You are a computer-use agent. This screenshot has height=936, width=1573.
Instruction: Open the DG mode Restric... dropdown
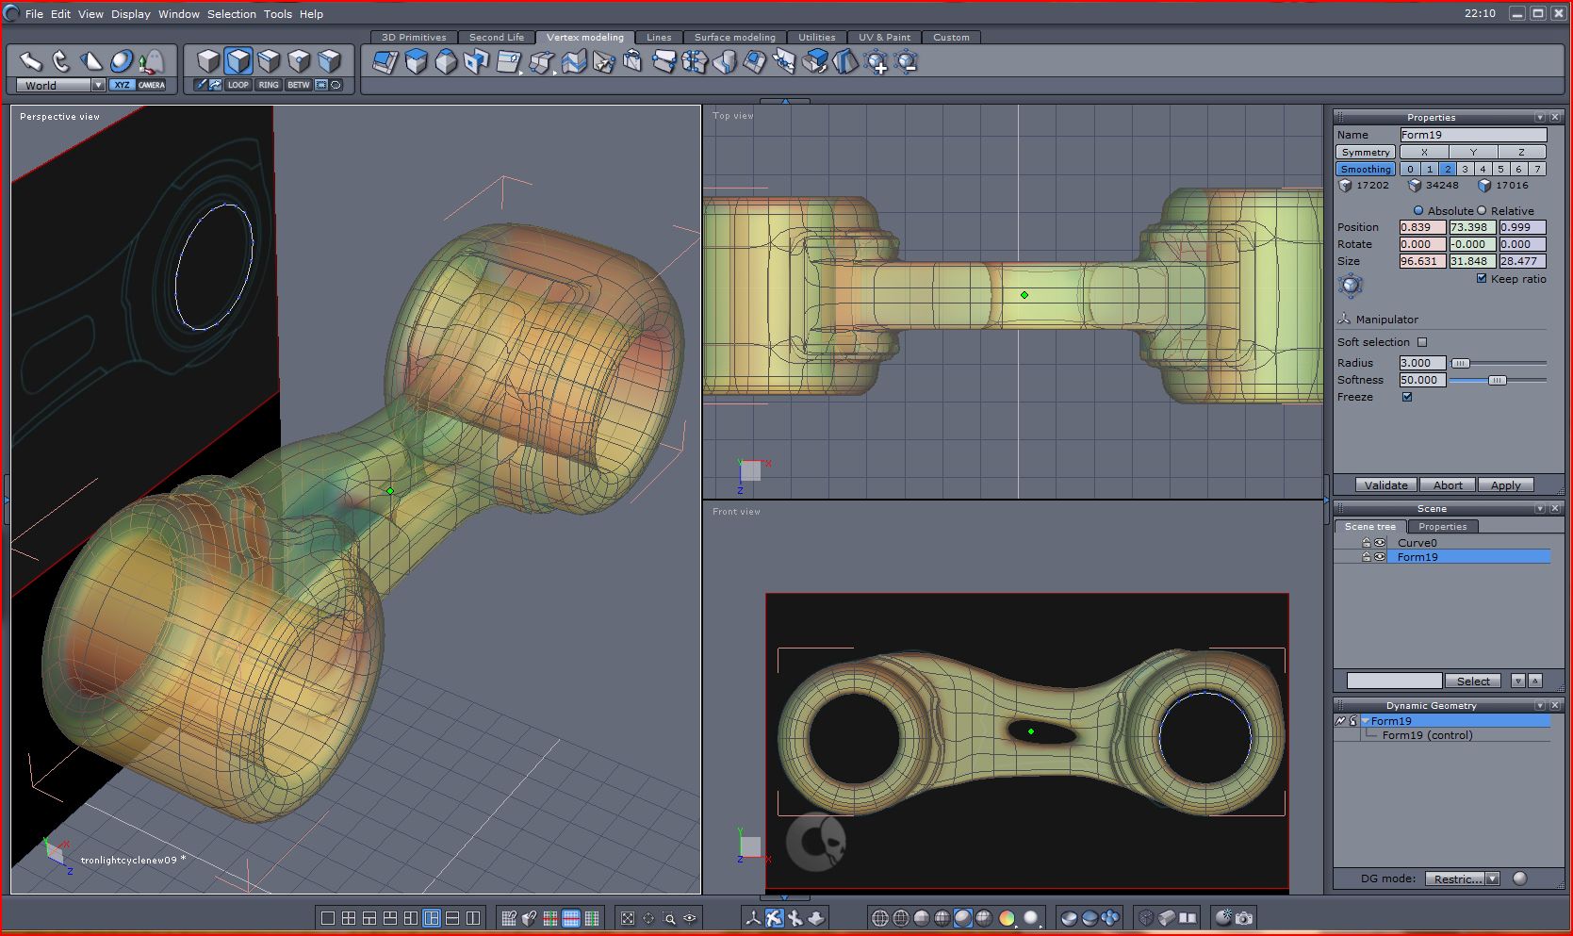point(1491,879)
